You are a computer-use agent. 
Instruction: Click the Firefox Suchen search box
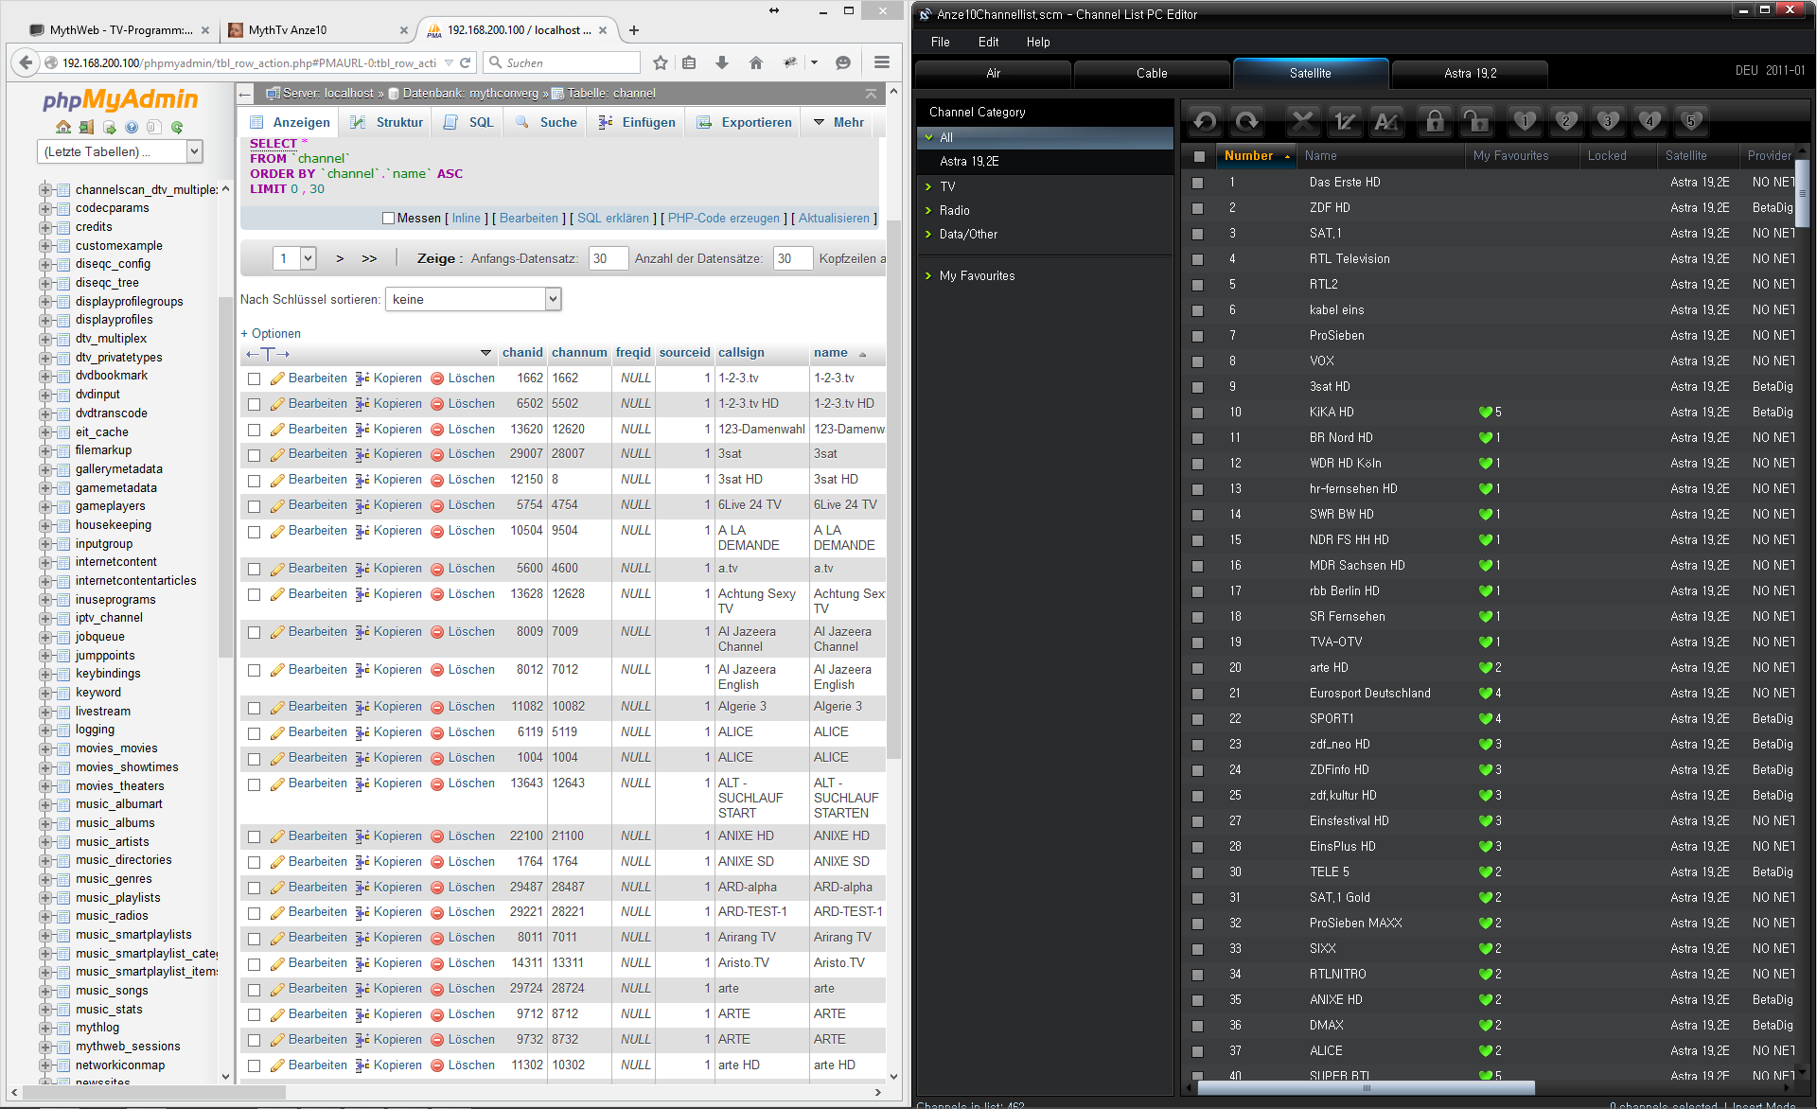click(561, 62)
